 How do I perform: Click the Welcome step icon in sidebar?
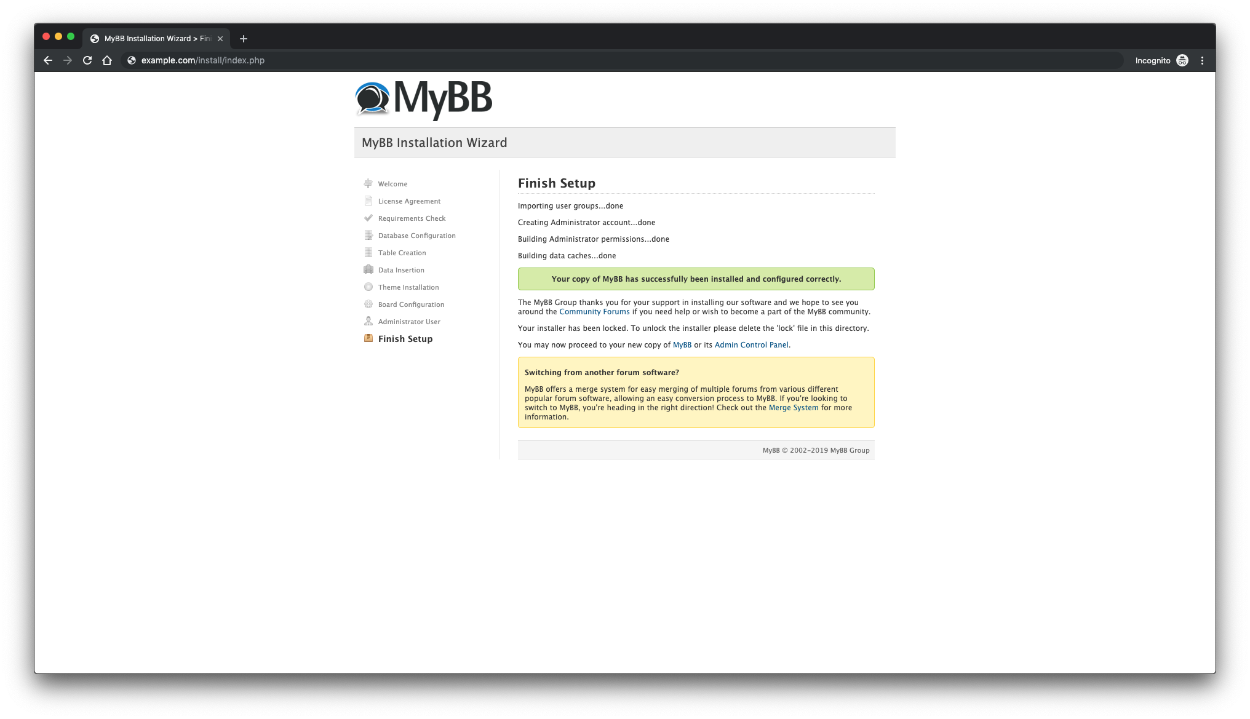pos(367,183)
